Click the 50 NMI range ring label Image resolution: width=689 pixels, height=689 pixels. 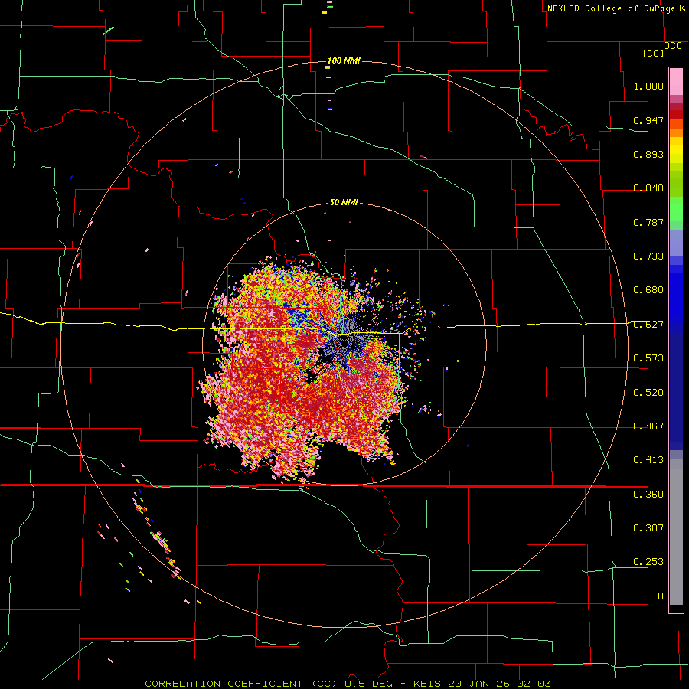tap(344, 202)
